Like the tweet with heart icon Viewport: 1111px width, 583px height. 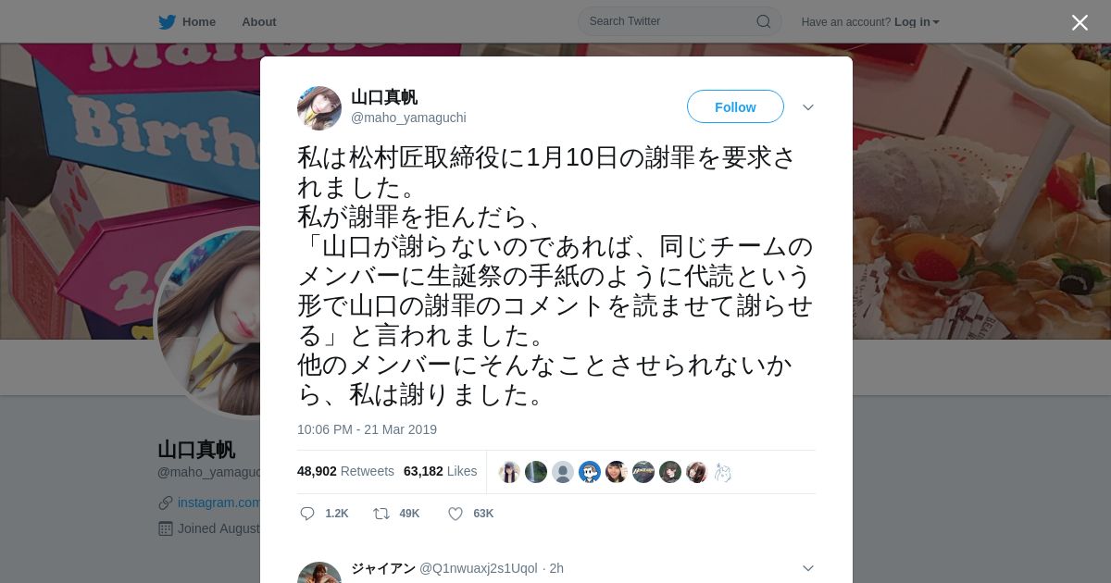pos(456,514)
